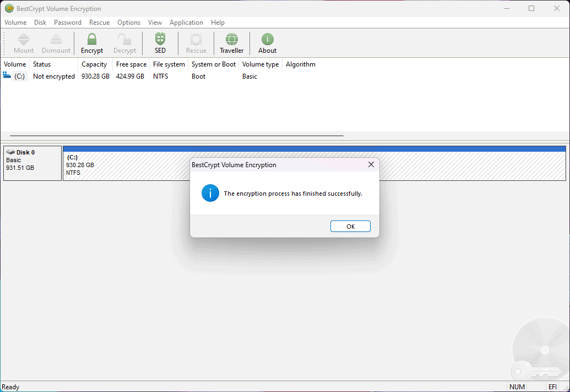This screenshot has width=570, height=392.
Task: Click the Ready status bar text
Action: click(10, 387)
